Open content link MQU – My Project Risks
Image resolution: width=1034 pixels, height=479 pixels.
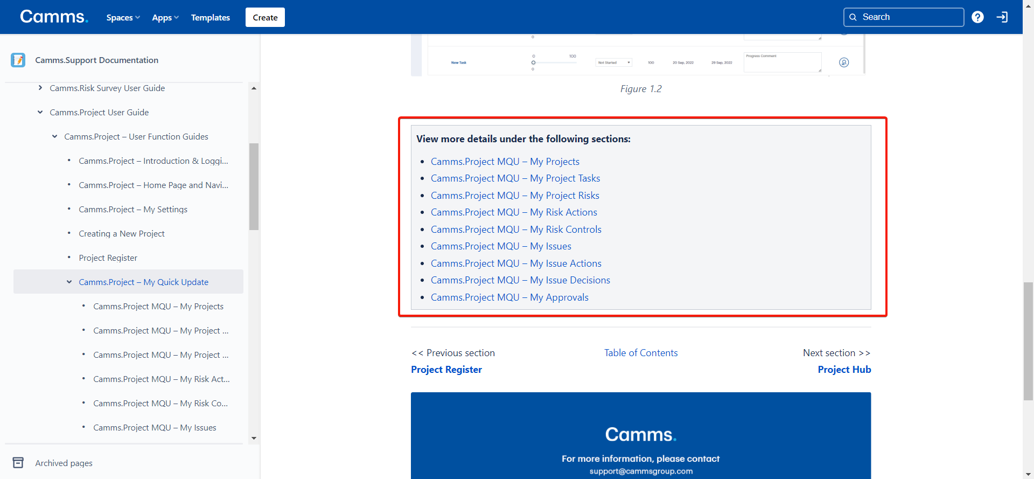[515, 196]
